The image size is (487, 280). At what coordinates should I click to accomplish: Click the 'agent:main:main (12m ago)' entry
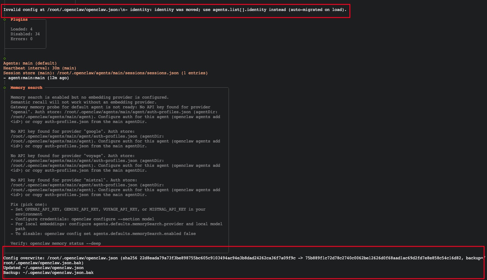(38, 78)
